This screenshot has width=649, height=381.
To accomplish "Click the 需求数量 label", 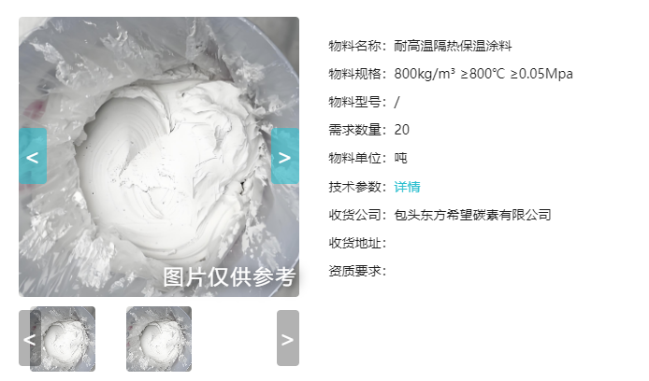I will (357, 130).
